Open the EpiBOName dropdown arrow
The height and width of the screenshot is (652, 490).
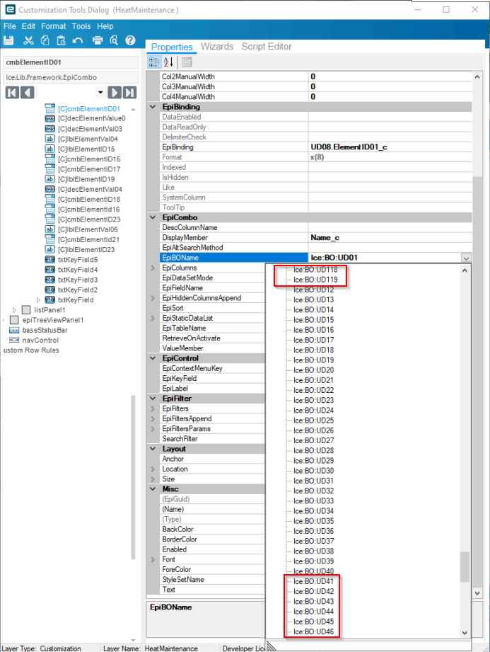click(467, 258)
